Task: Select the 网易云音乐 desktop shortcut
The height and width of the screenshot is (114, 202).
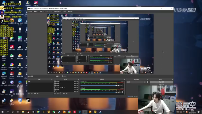Action: pyautogui.click(x=12, y=48)
